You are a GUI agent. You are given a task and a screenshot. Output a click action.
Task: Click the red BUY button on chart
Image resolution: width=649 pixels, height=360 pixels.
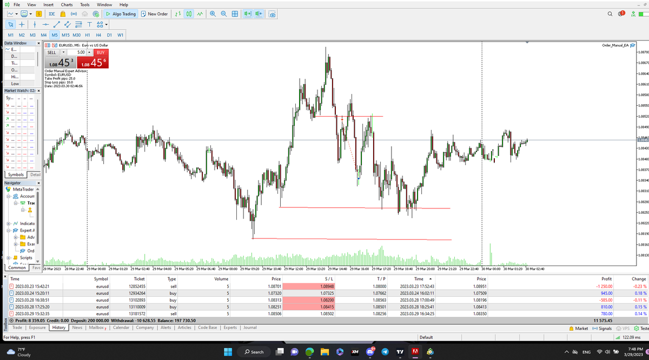coord(100,52)
